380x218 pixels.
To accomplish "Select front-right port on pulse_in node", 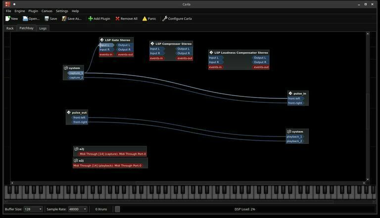I will coord(295,103).
